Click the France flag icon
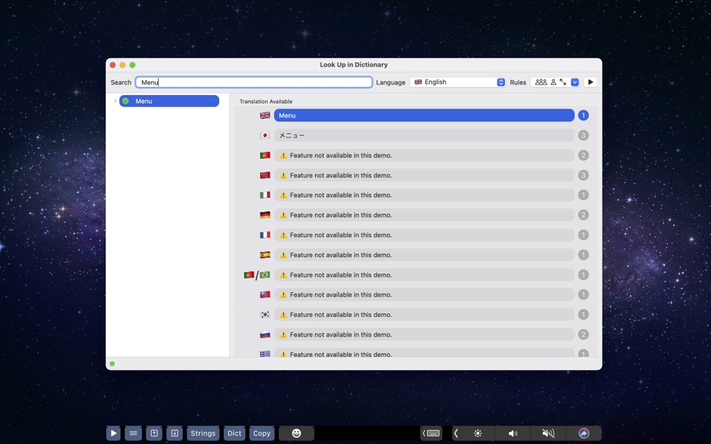 tap(265, 235)
